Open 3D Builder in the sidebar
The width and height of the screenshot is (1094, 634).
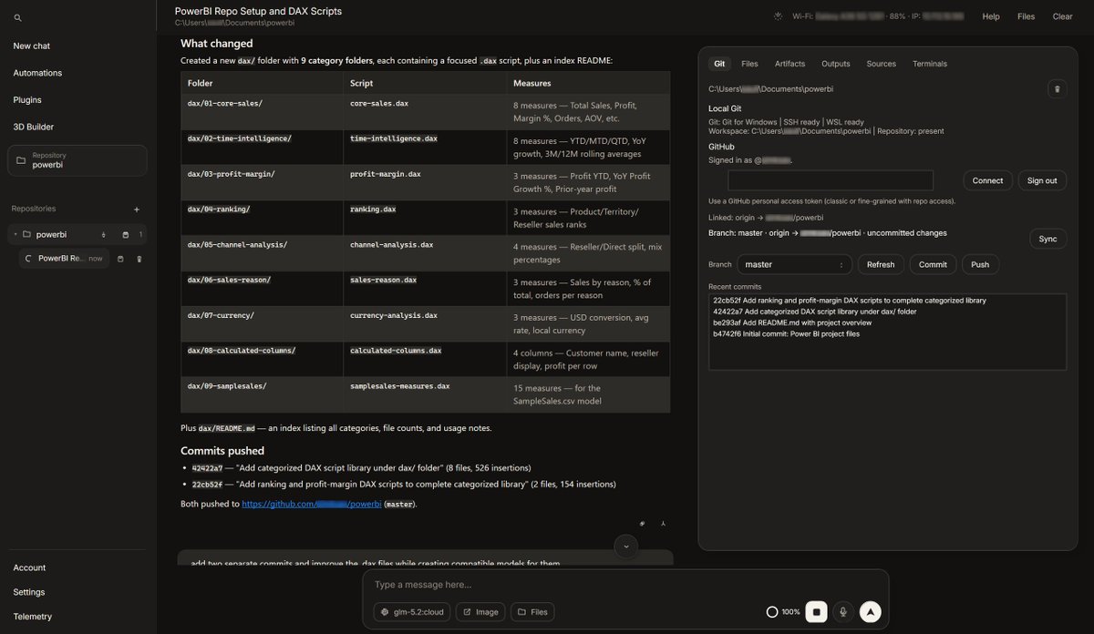point(33,127)
